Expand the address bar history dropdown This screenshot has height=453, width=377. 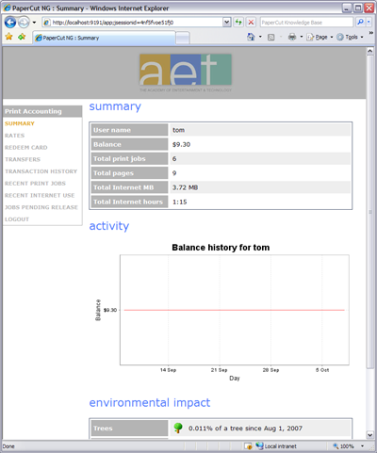pos(227,23)
